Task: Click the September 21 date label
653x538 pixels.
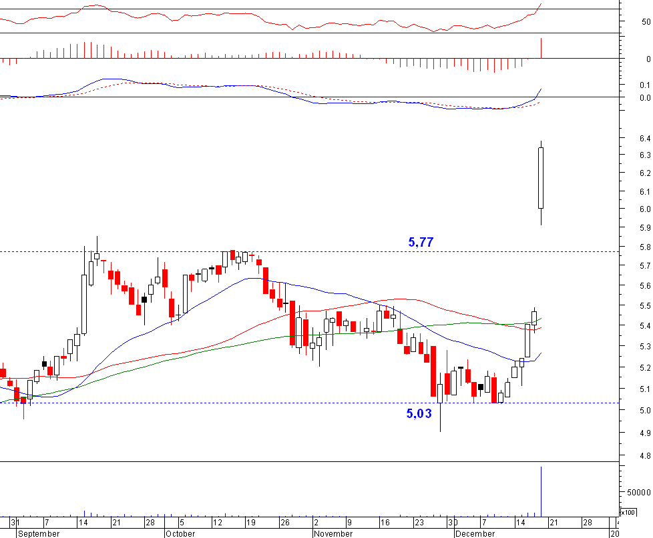Action: point(116,523)
